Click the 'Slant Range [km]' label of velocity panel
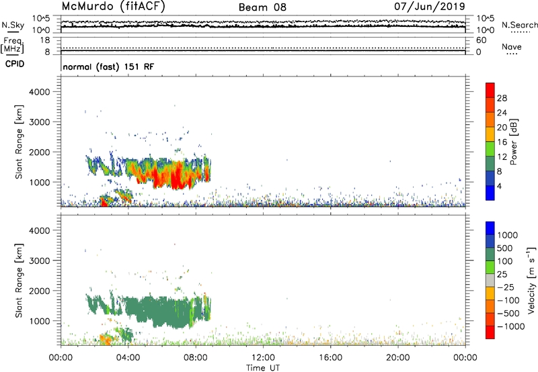Viewport: 538px width, 372px height. tap(19, 281)
